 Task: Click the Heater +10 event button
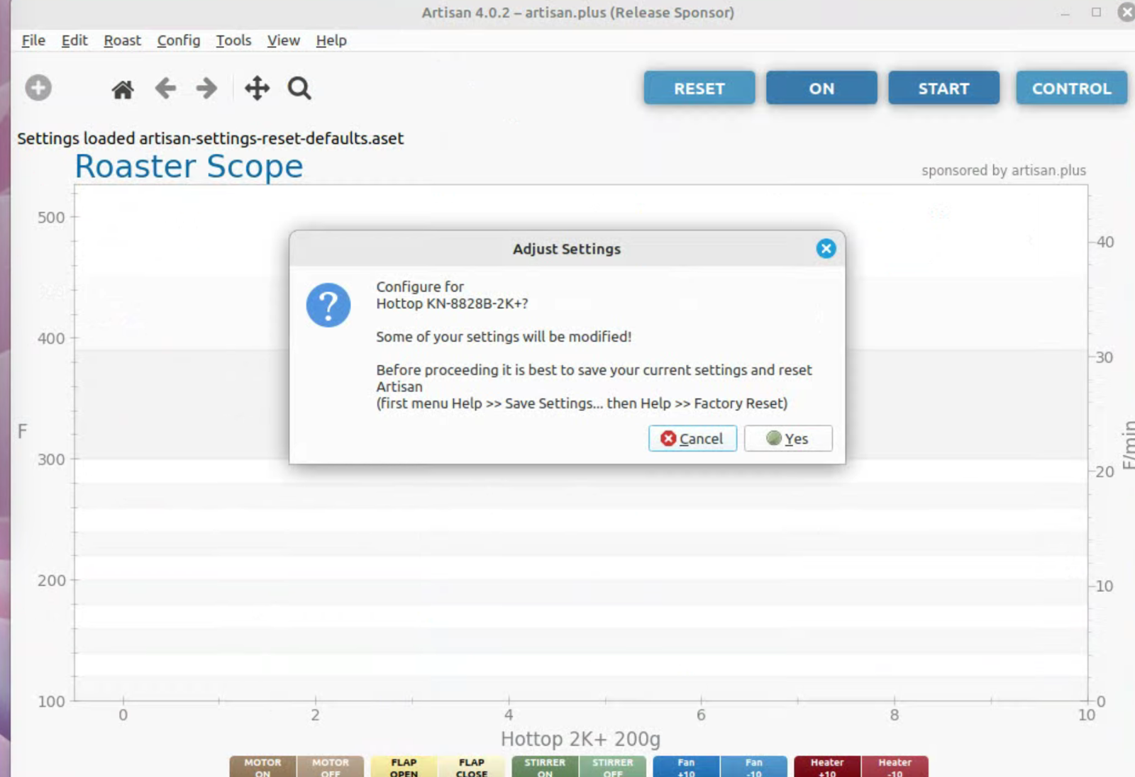tap(827, 767)
